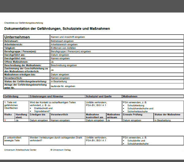Click the 'laufende Nr. eingeben' field
Viewport: 184px width, 162px height.
[x=63, y=86]
